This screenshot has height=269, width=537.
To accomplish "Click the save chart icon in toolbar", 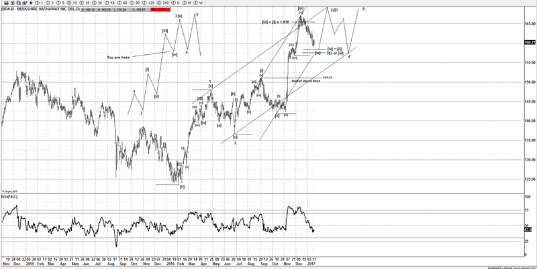I will point(13,3).
